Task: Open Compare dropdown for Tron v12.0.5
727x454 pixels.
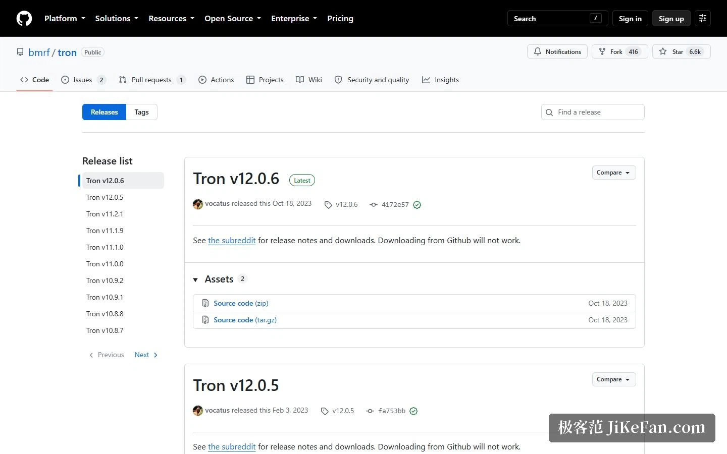Action: [x=613, y=379]
